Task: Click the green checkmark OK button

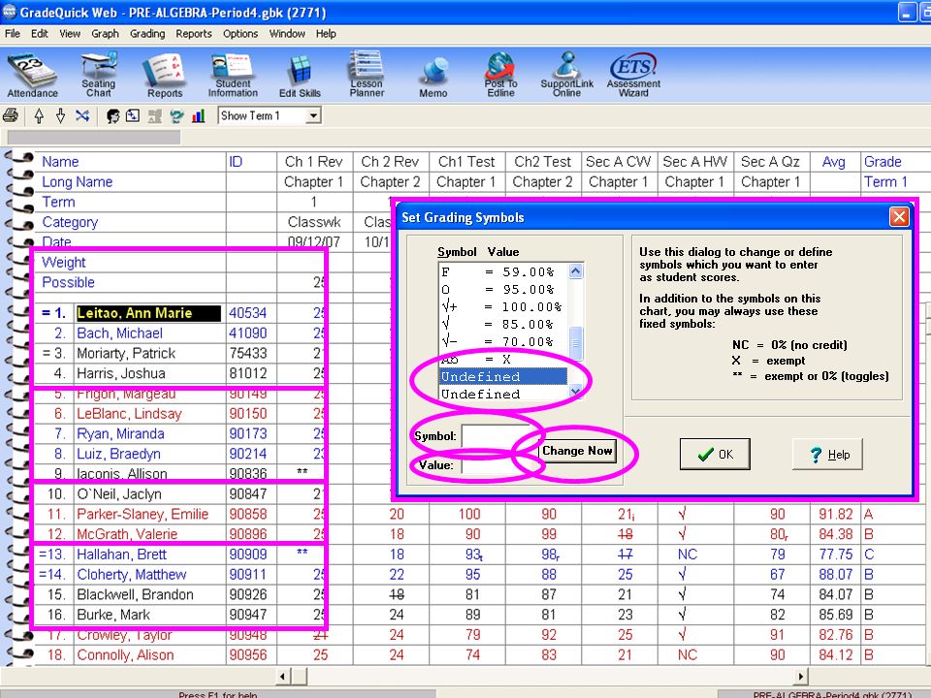Action: click(x=715, y=454)
